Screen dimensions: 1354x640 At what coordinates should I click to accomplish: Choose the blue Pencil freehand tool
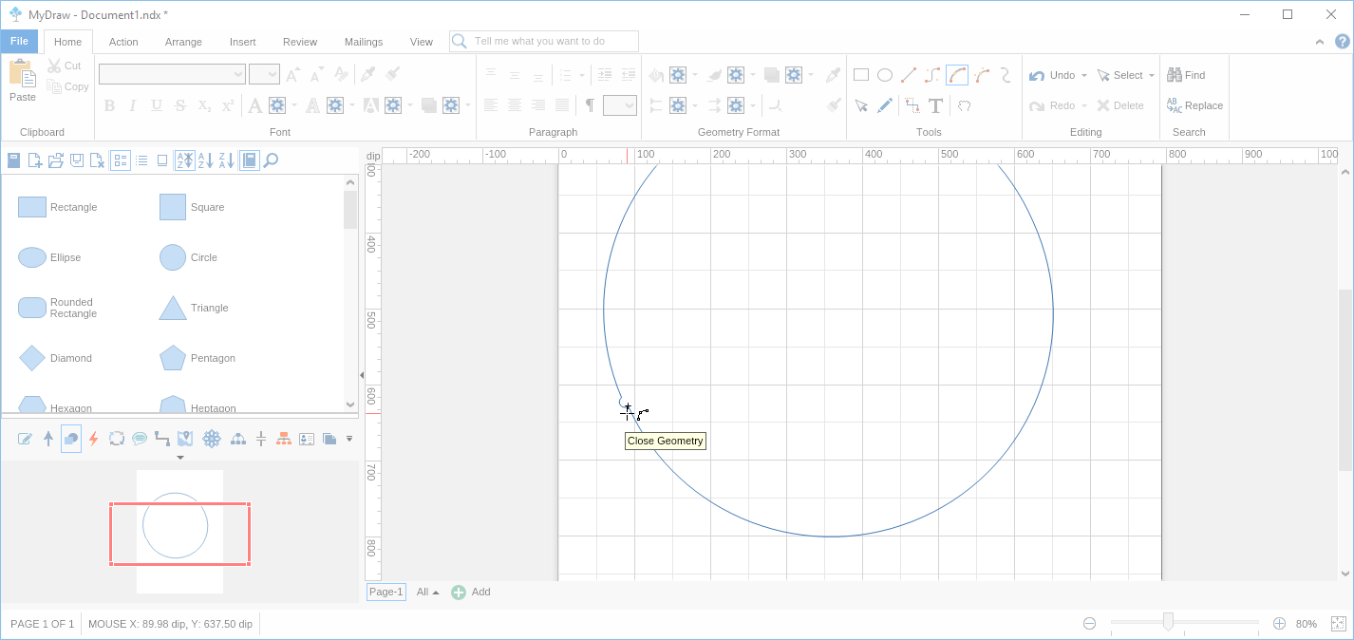[x=884, y=105]
